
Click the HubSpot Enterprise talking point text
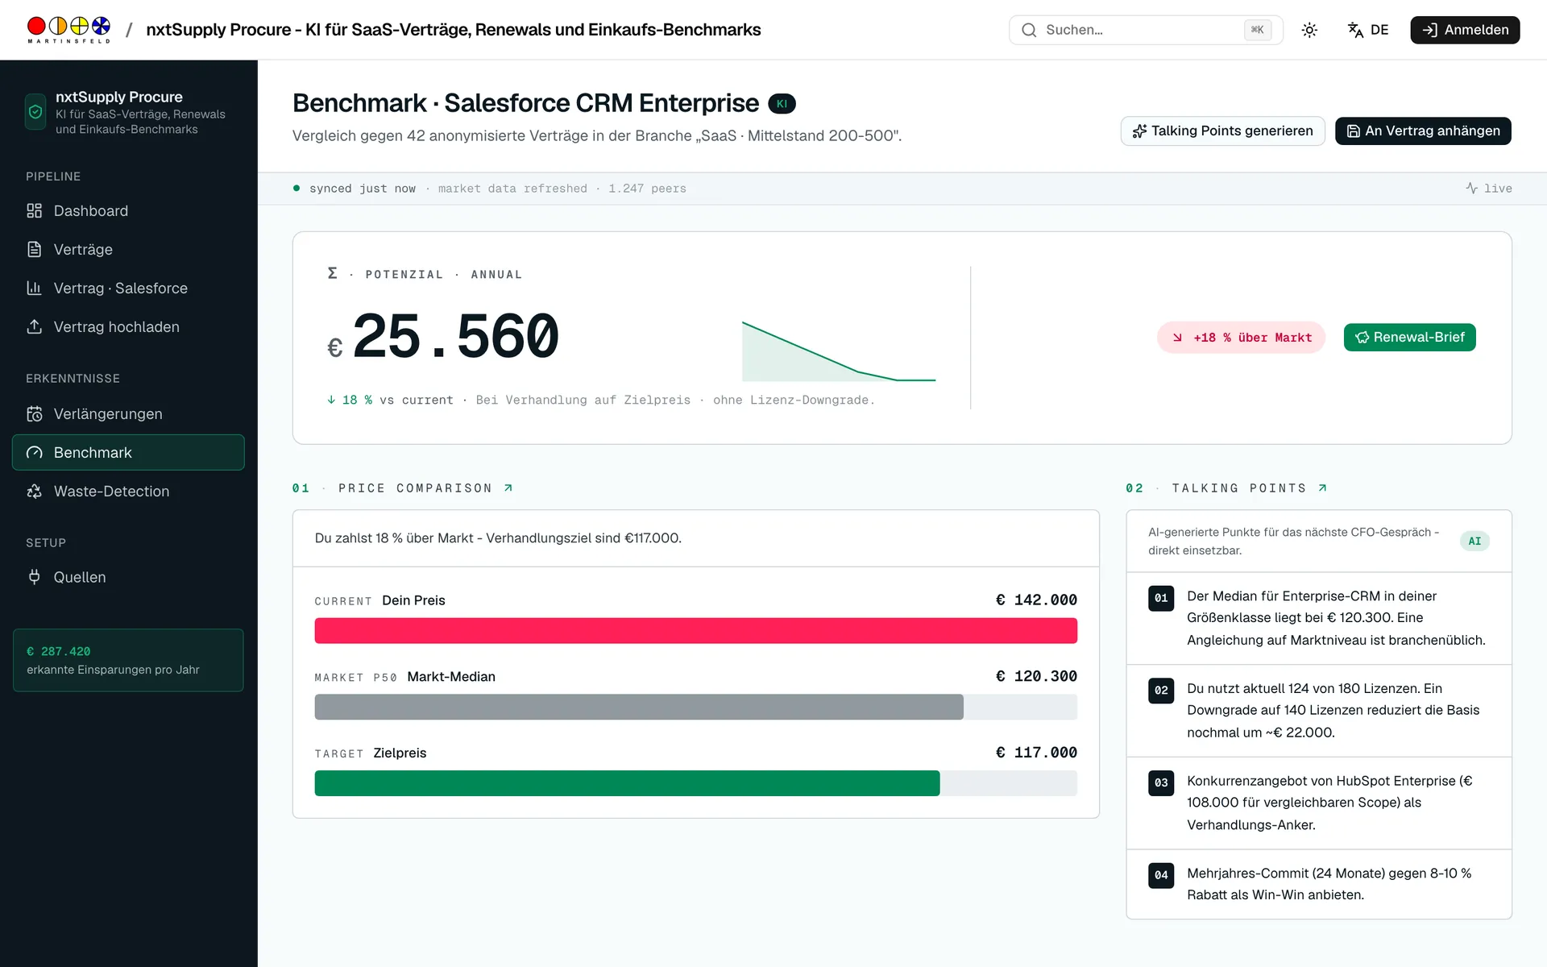tap(1329, 803)
